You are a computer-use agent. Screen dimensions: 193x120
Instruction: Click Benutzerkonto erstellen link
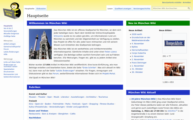pos(172,3)
